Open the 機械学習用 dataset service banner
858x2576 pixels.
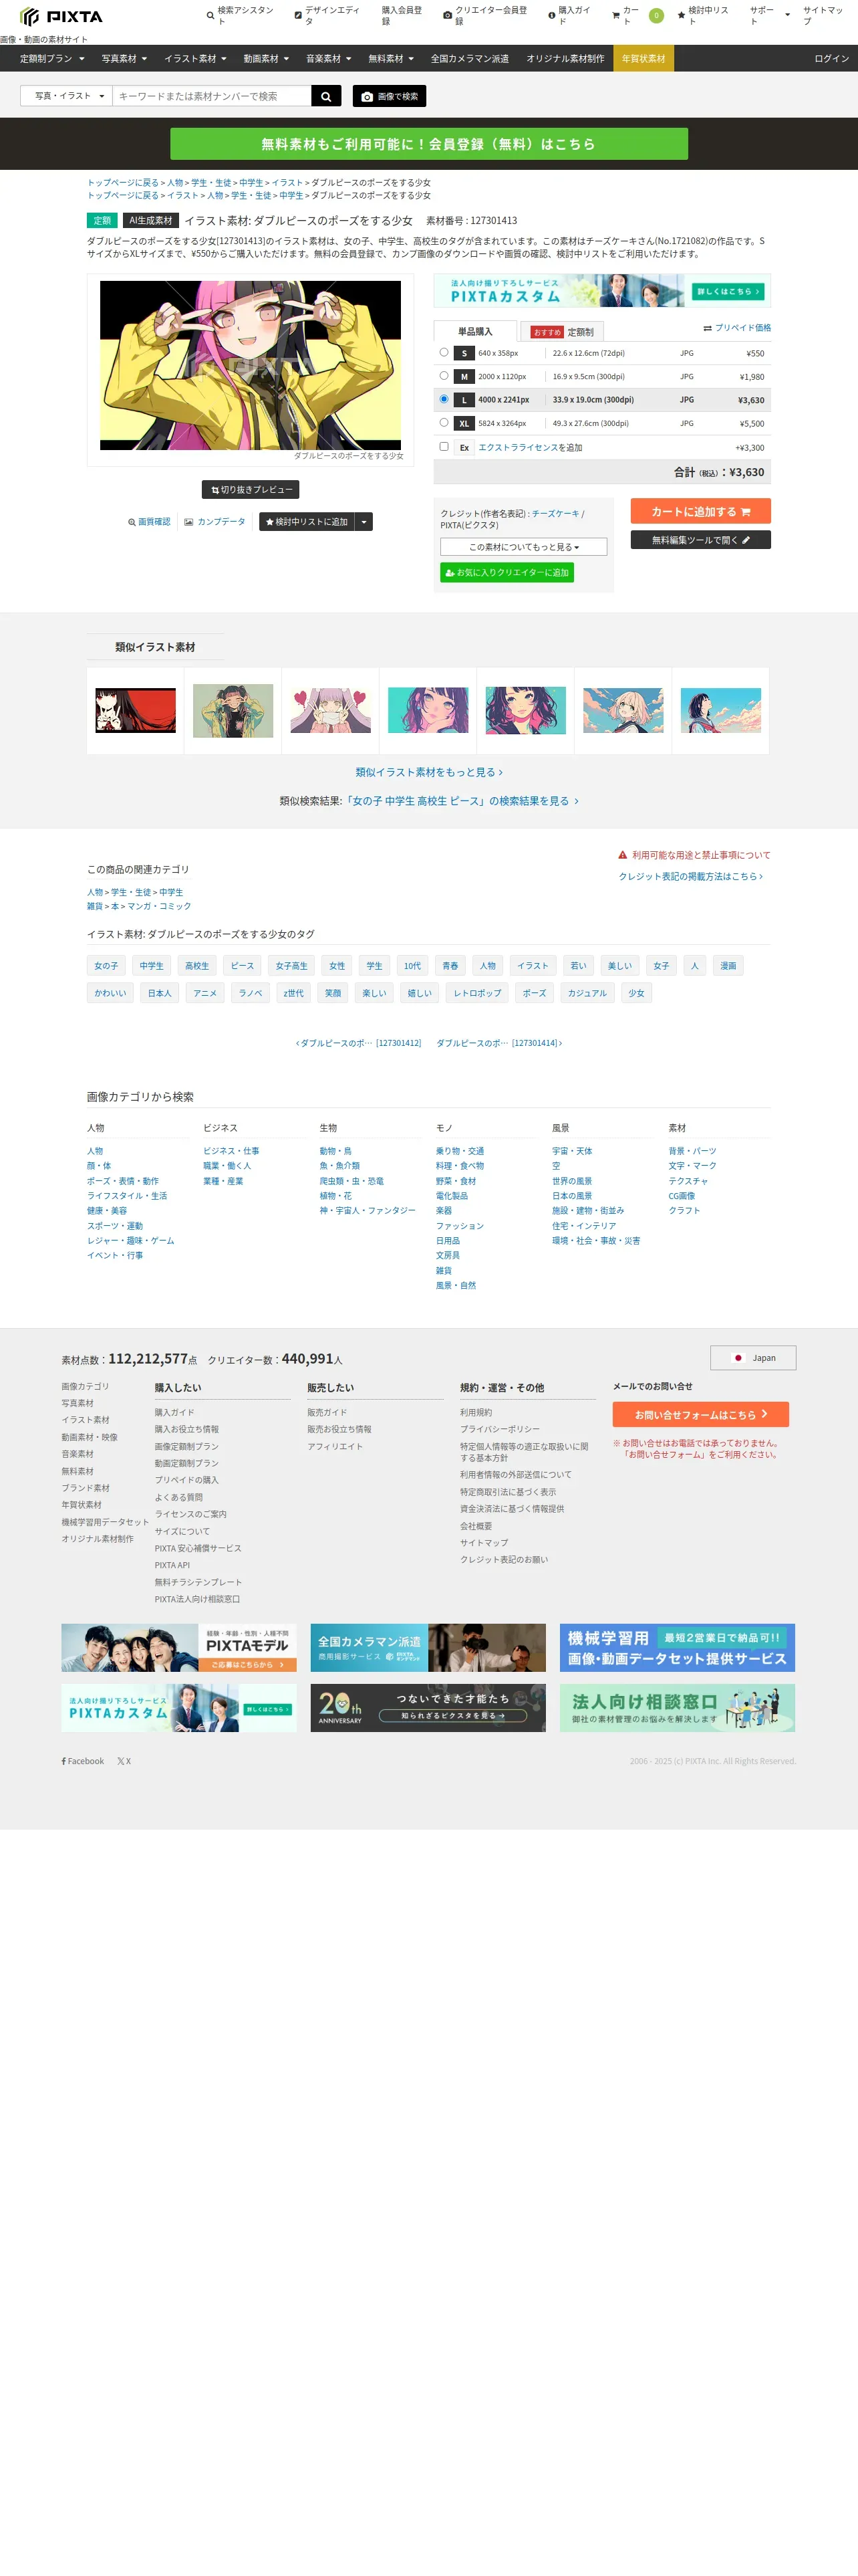677,1648
